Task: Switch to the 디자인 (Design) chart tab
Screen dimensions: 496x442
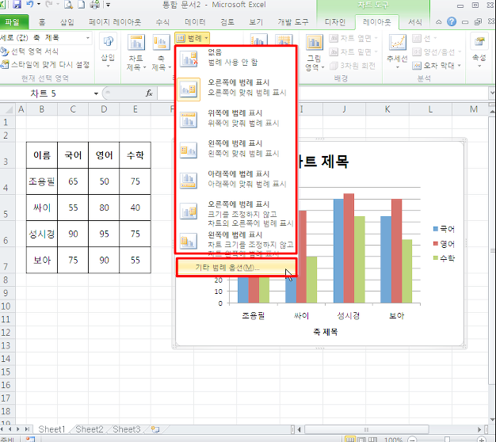Action: pos(335,22)
